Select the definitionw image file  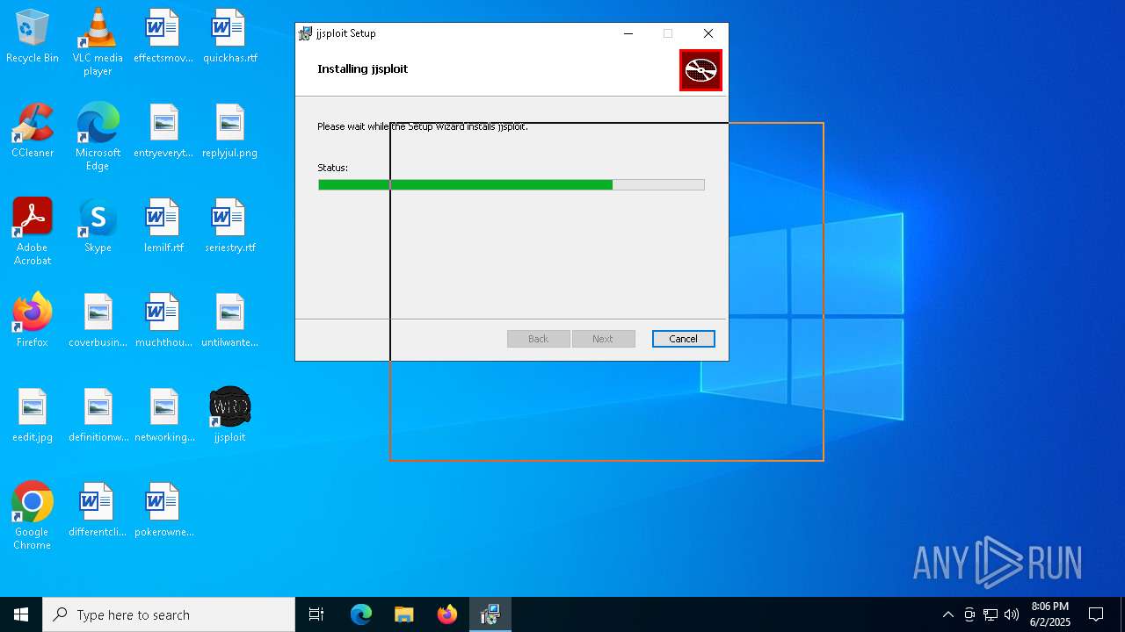click(x=98, y=415)
